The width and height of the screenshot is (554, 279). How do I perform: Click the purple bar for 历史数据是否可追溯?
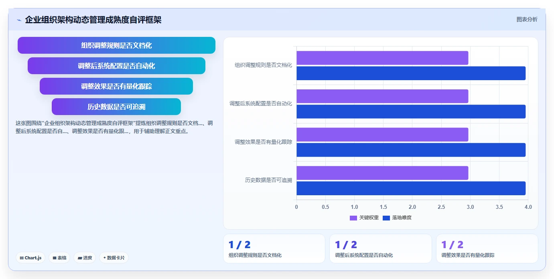click(x=382, y=173)
